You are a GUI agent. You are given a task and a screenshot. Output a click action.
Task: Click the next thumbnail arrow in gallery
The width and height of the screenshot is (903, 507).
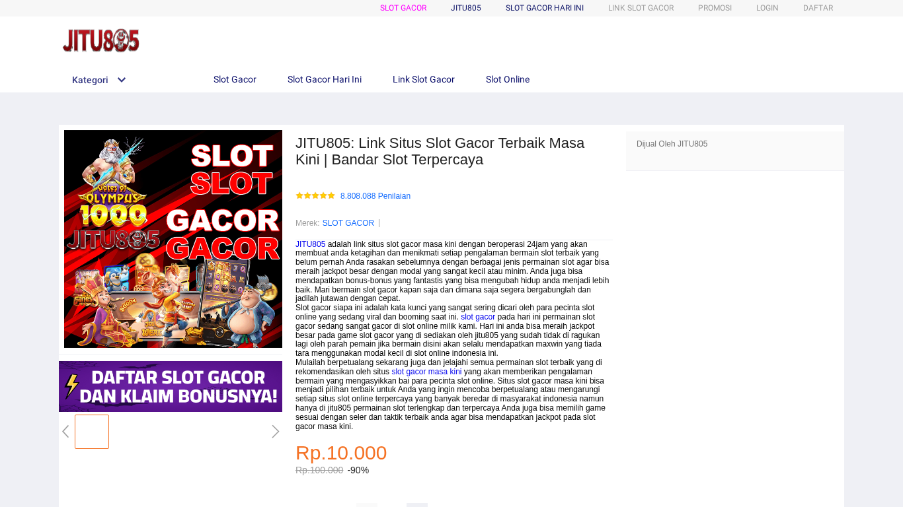pyautogui.click(x=276, y=432)
